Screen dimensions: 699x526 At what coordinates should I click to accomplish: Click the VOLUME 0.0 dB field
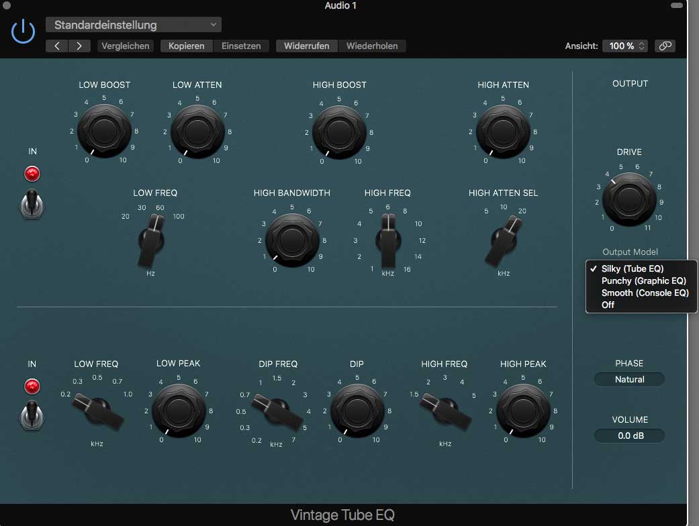629,436
